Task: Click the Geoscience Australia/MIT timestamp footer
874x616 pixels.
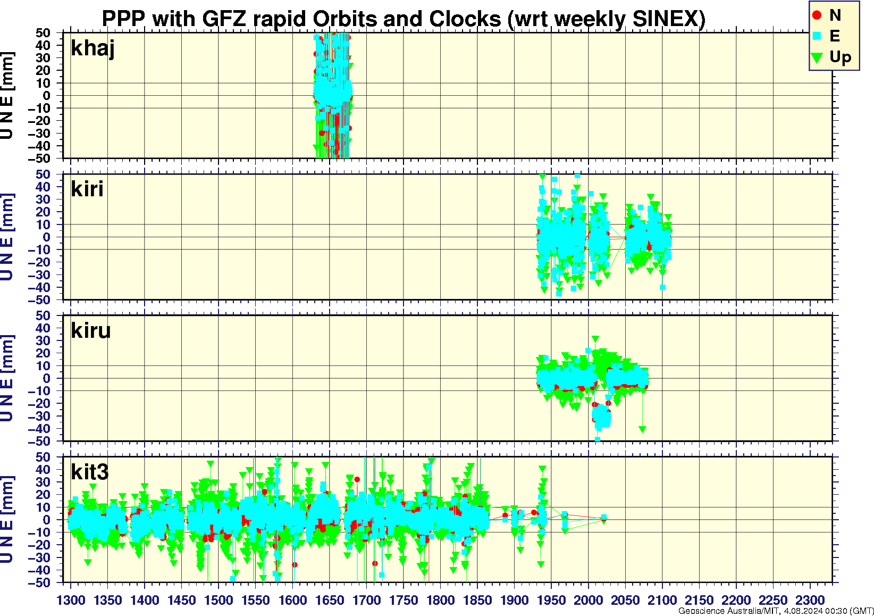Action: tap(776, 611)
